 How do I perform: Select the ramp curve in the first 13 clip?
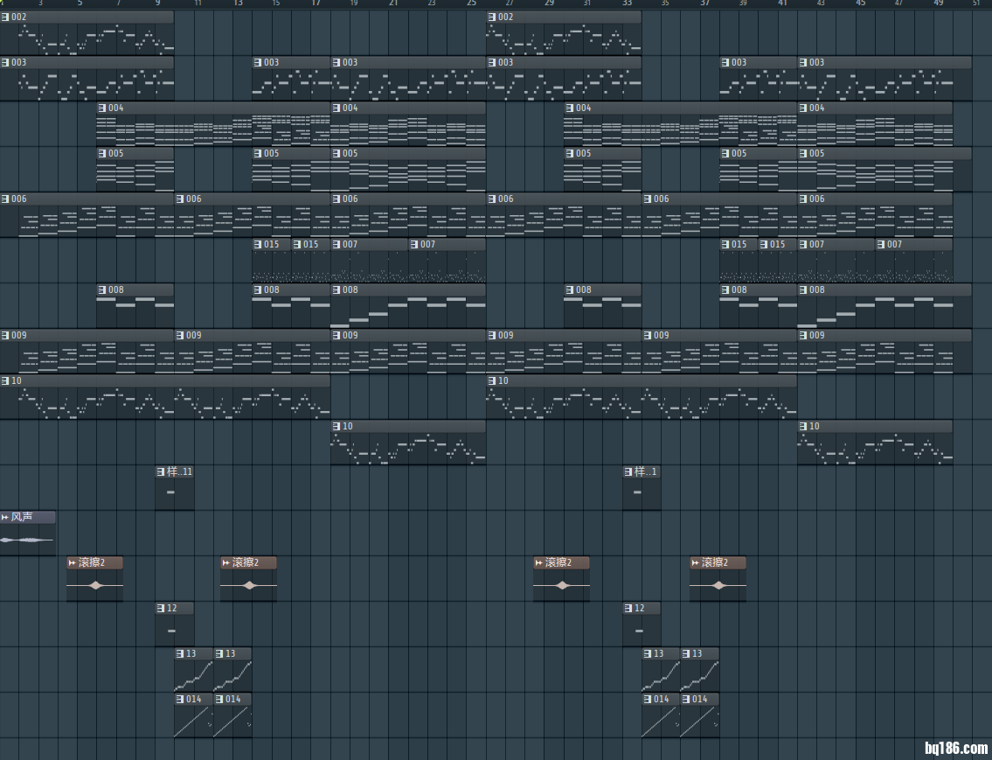[193, 676]
